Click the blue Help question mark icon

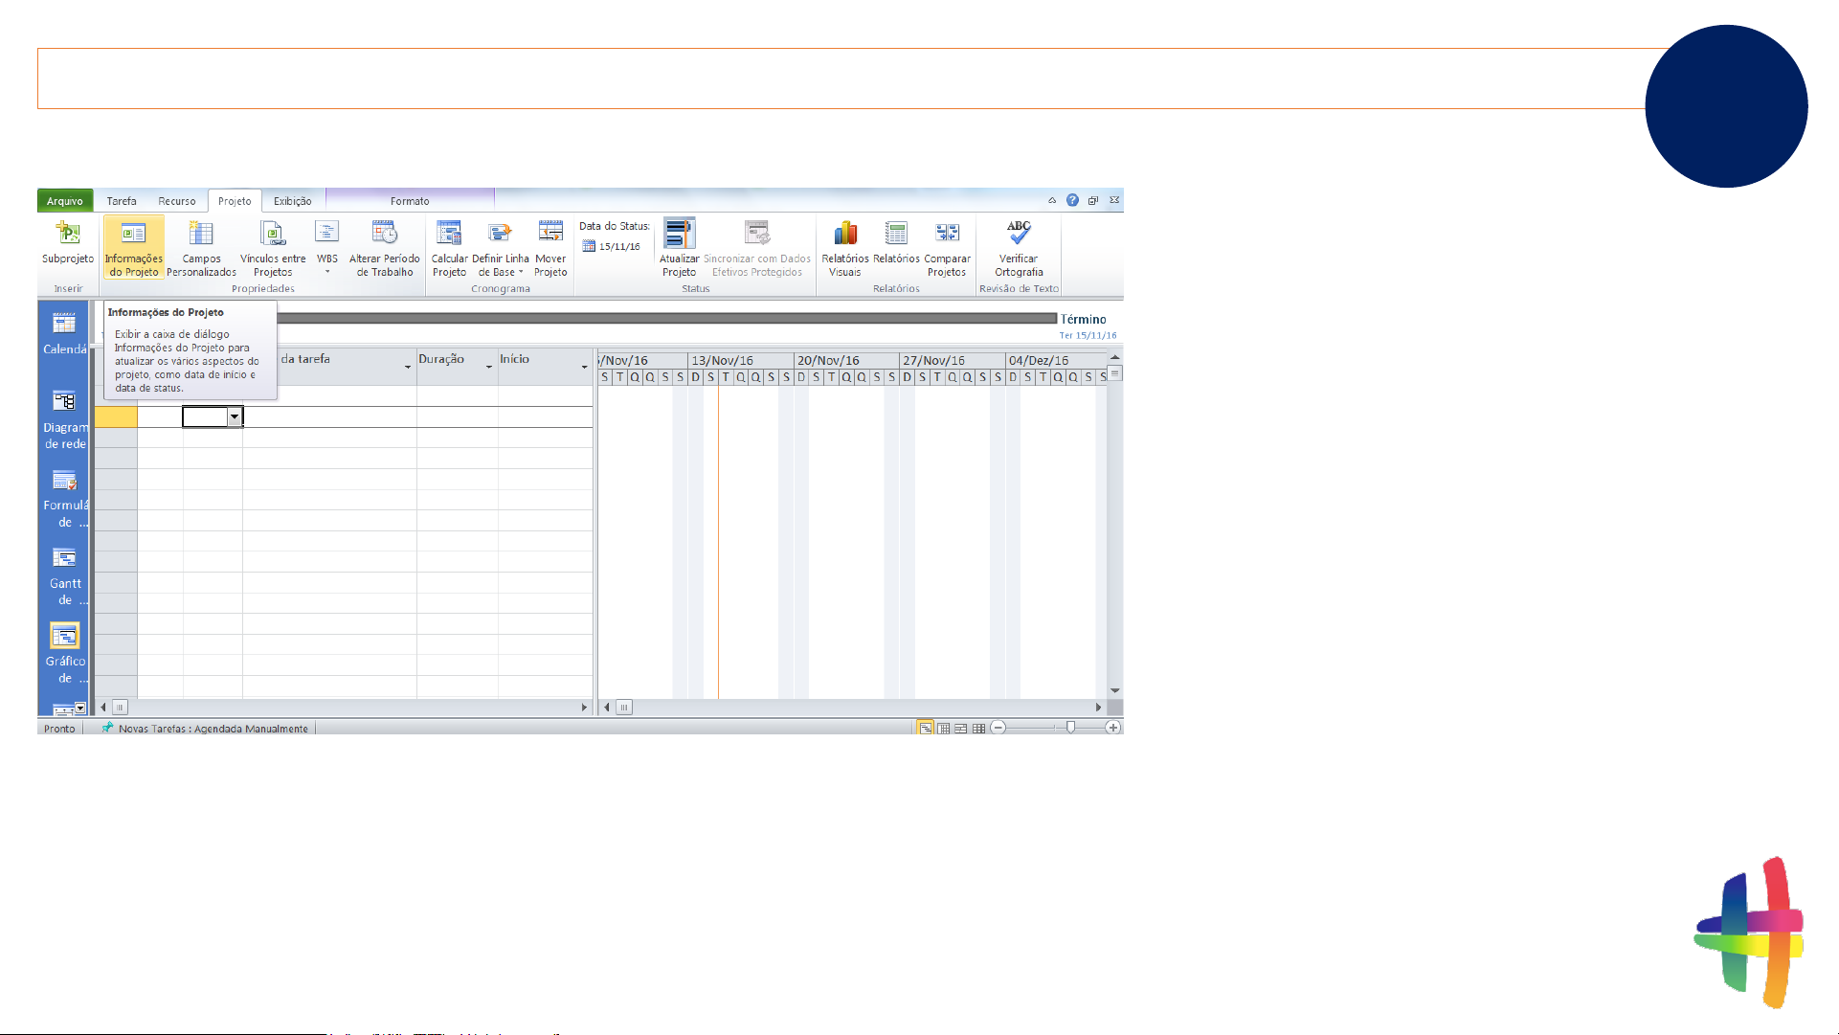(1072, 200)
